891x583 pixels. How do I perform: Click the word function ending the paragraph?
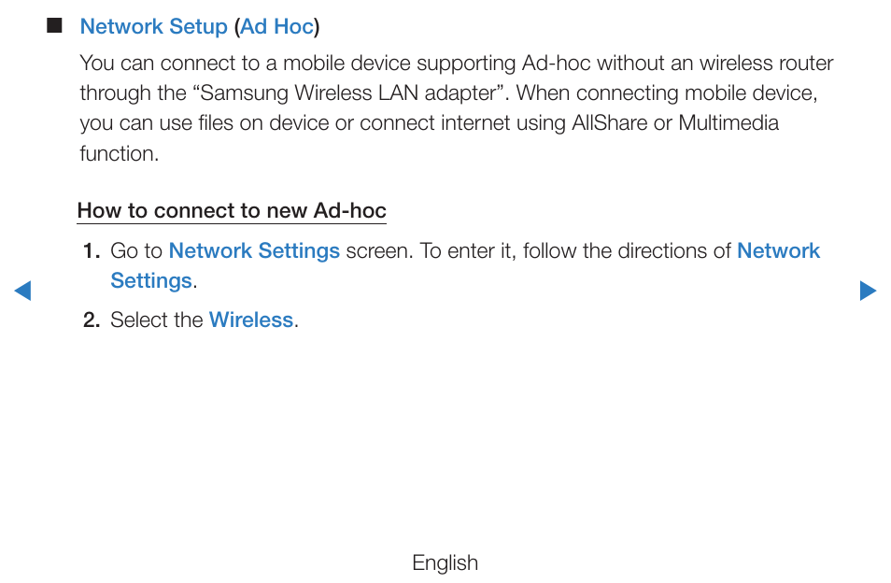(x=117, y=154)
